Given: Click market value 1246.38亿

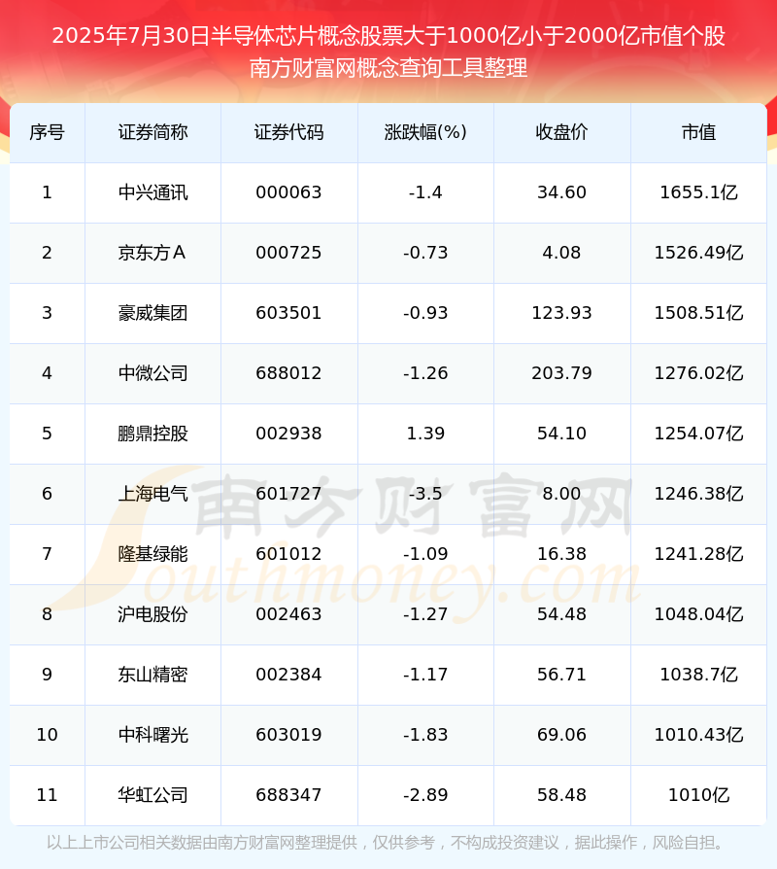Looking at the screenshot, I should coord(699,494).
